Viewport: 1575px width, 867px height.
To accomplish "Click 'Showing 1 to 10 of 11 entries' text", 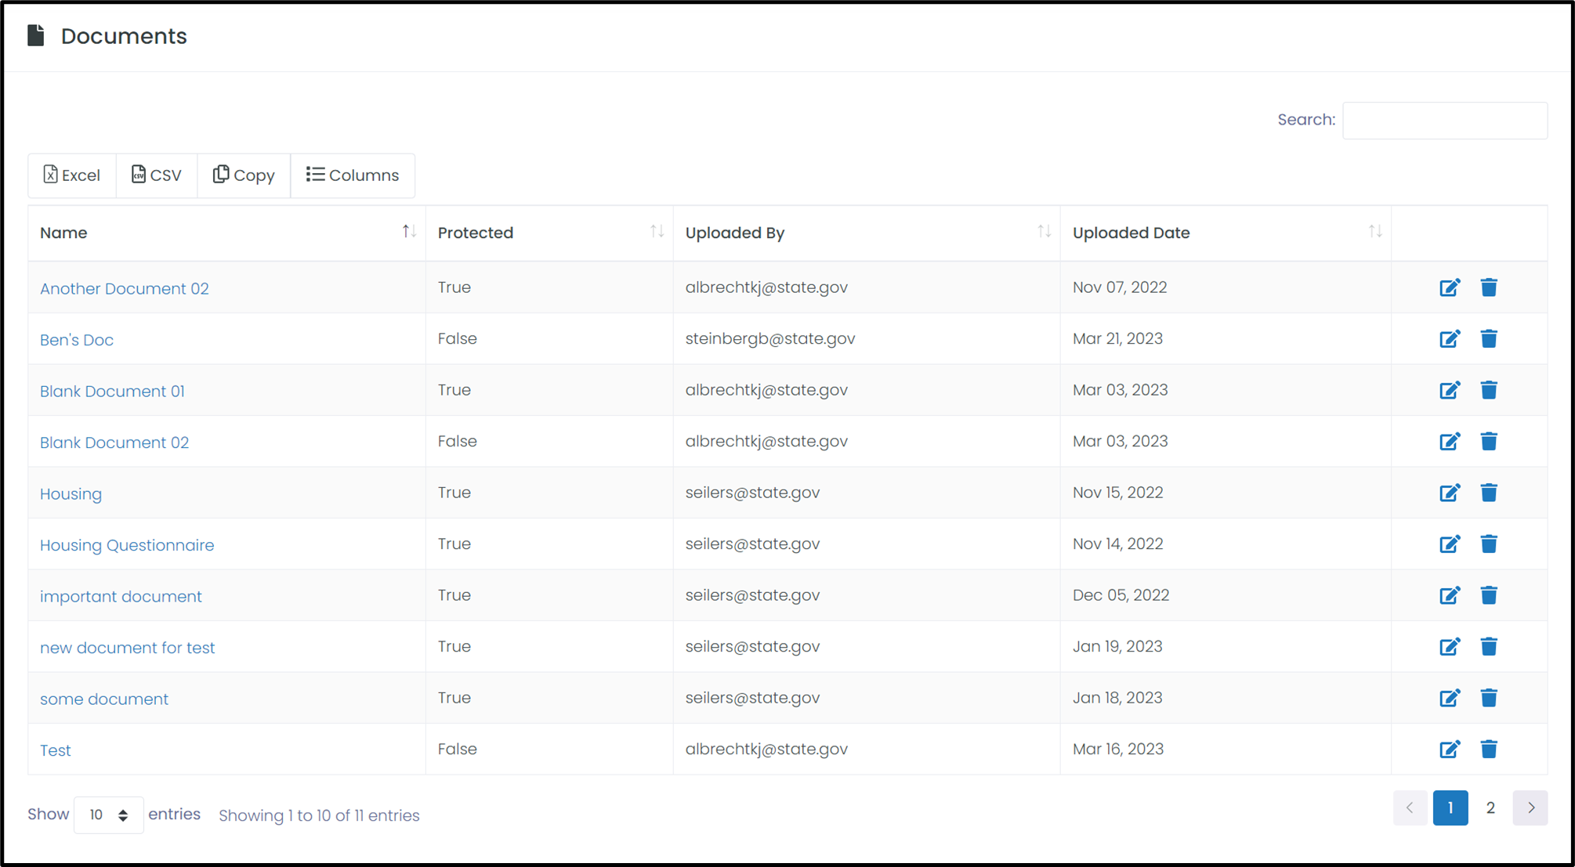I will (x=319, y=815).
